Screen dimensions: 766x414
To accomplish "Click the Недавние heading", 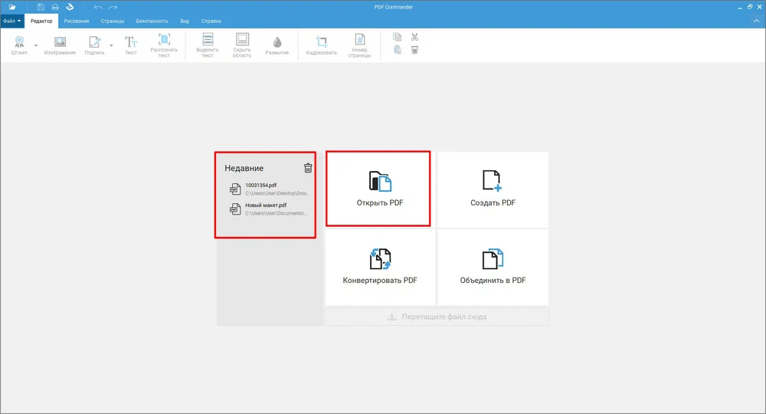I will 244,168.
